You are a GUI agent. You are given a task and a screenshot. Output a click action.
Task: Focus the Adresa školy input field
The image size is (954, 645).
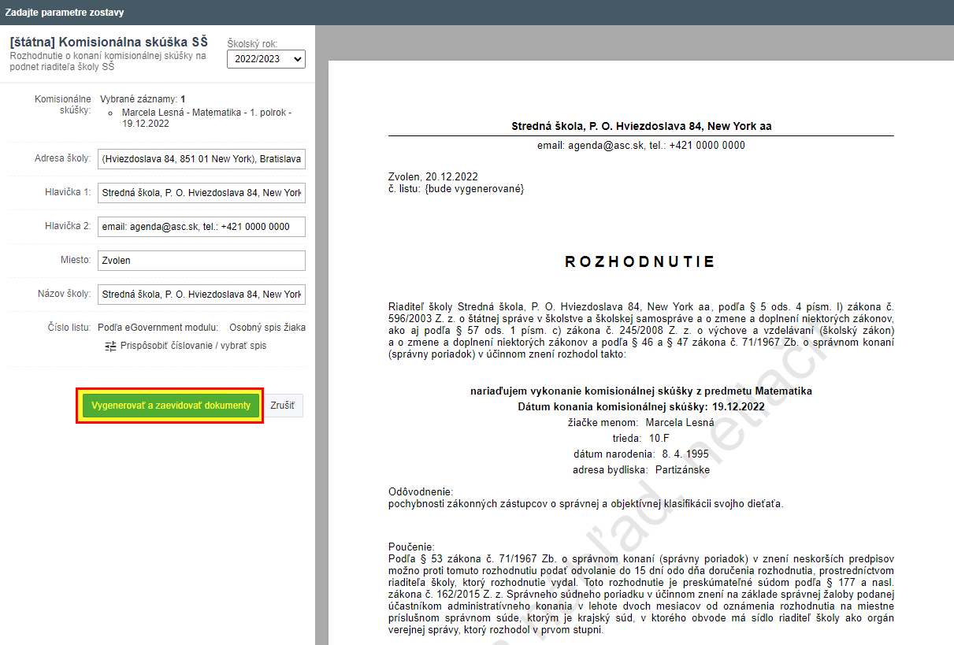pyautogui.click(x=201, y=159)
